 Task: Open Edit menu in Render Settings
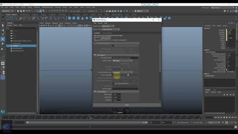point(95,23)
